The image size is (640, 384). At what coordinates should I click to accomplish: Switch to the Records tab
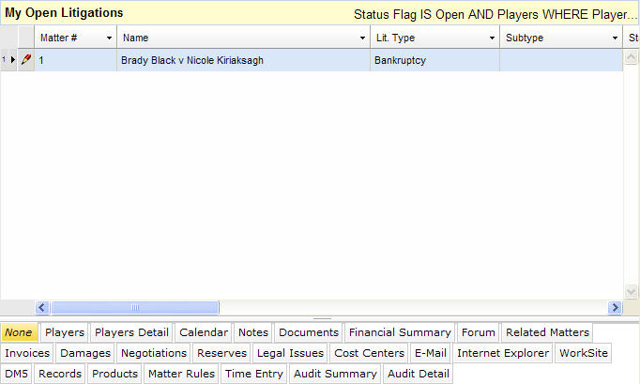(x=60, y=374)
